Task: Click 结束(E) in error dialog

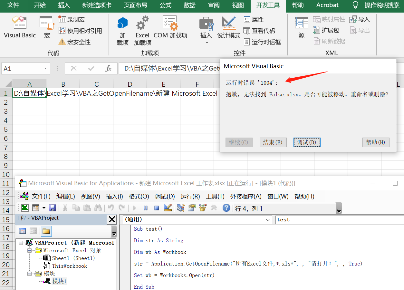Action: (x=273, y=142)
